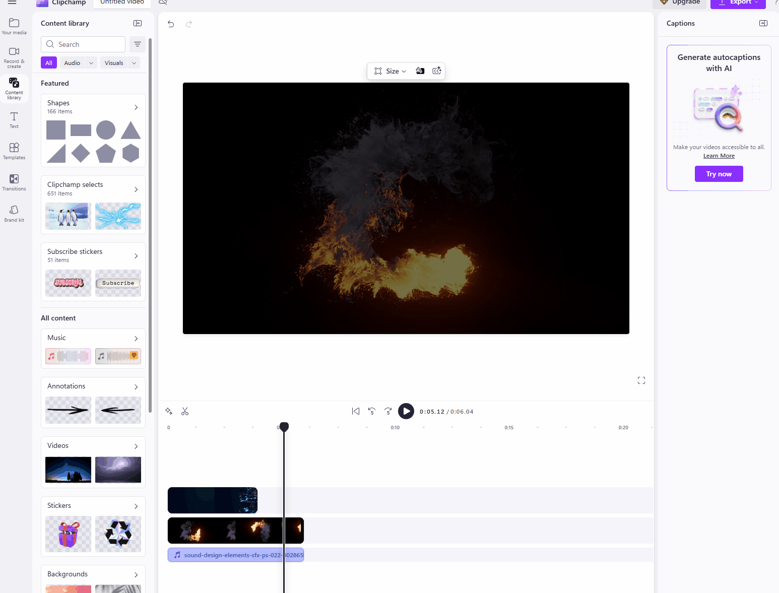
Task: Click the background color fill icon above canvas
Action: coord(420,71)
